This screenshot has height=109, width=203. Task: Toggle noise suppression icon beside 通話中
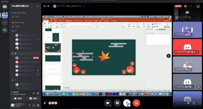click(x=34, y=93)
